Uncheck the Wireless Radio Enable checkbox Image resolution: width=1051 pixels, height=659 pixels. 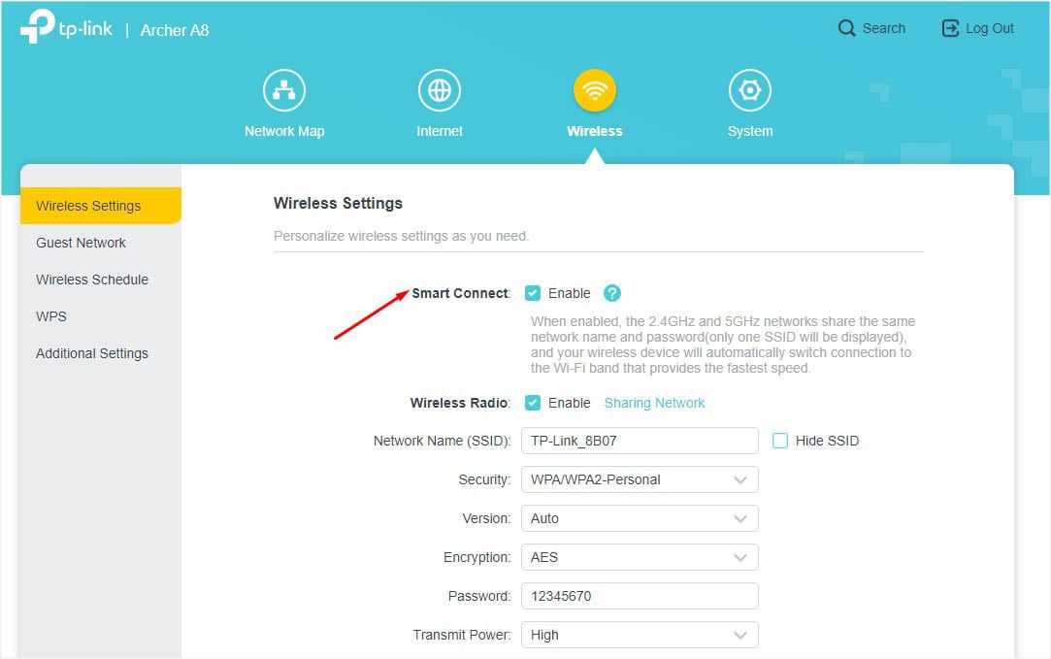click(533, 403)
